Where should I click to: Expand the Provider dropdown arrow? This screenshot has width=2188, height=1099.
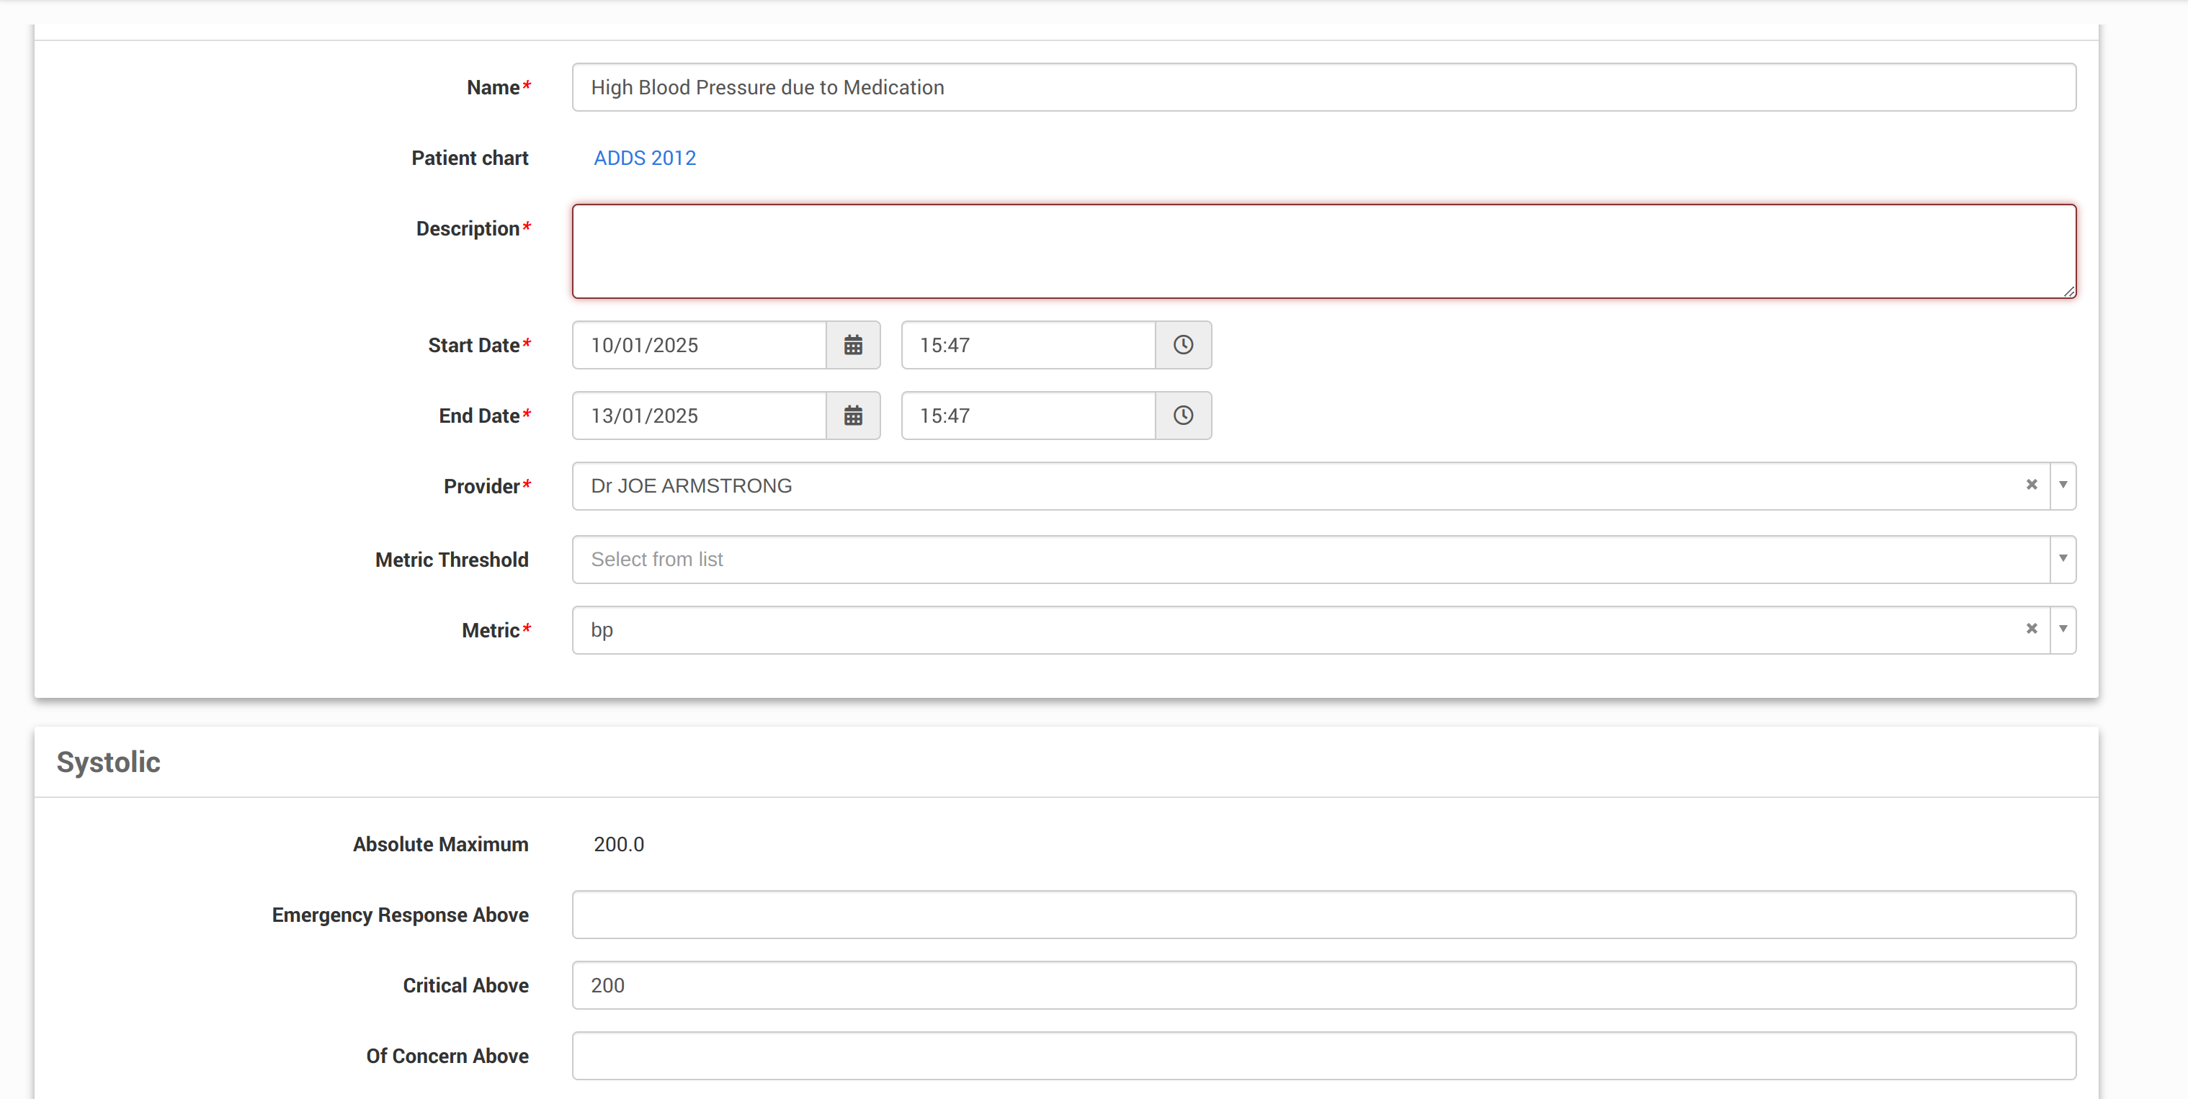tap(2063, 485)
